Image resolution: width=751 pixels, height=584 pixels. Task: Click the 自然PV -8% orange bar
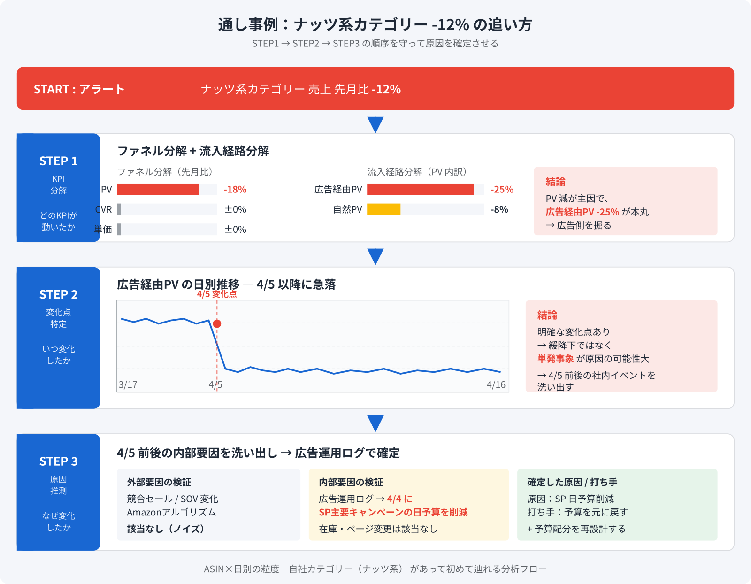click(x=384, y=210)
